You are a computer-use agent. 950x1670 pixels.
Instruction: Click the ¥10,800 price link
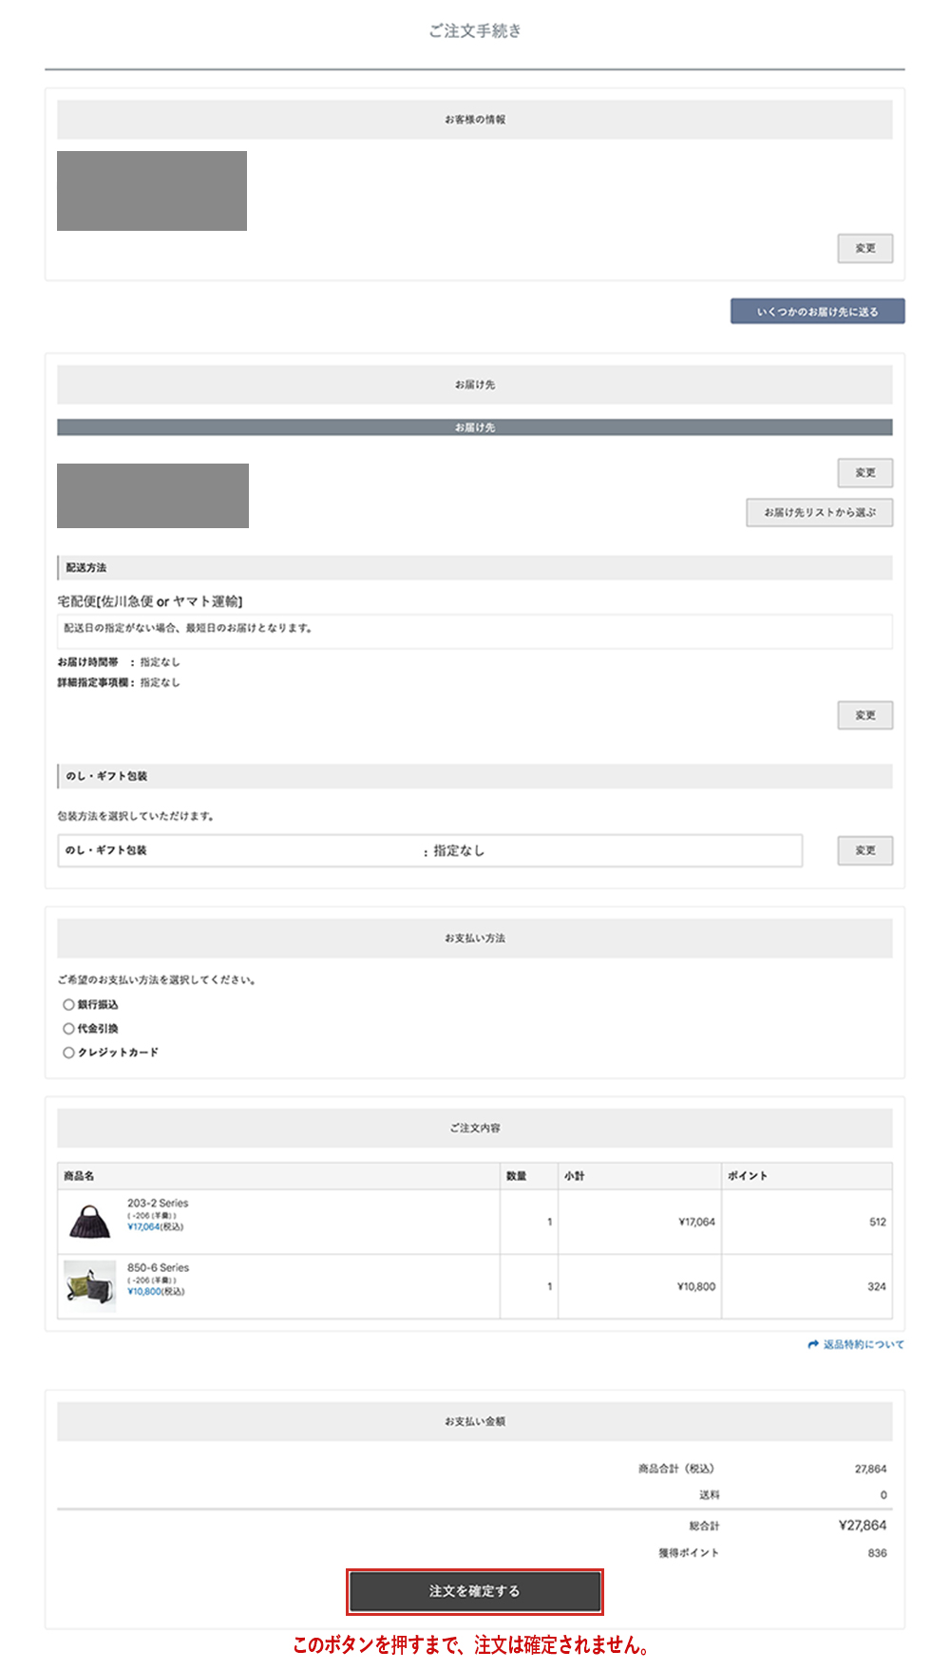pyautogui.click(x=143, y=1292)
